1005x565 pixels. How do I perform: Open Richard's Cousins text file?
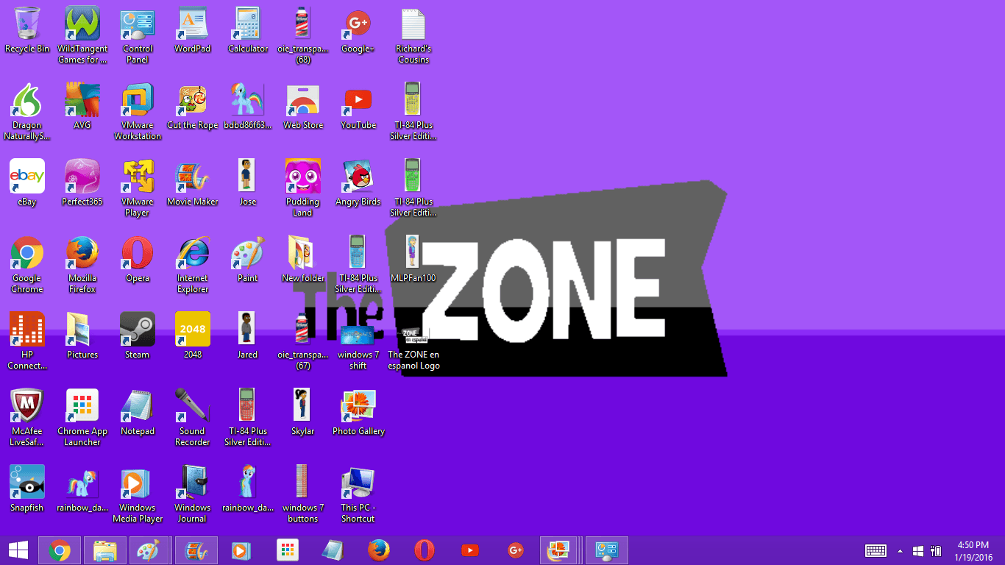point(413,36)
